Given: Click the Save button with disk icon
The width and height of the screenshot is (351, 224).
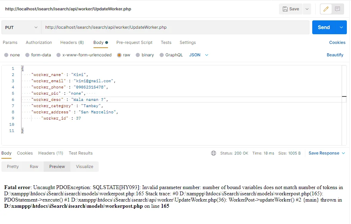Looking at the screenshot, I should pos(291,9).
